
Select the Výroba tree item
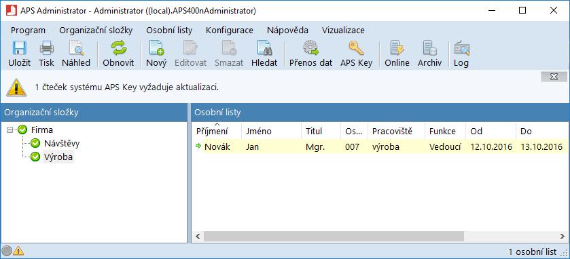(58, 157)
